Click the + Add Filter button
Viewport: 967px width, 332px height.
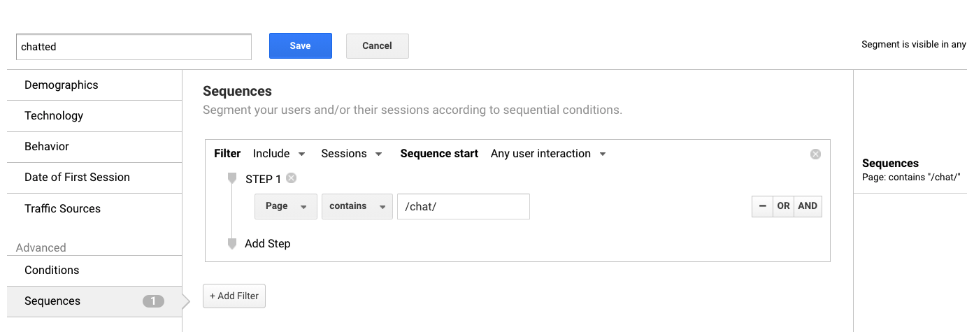pyautogui.click(x=234, y=296)
